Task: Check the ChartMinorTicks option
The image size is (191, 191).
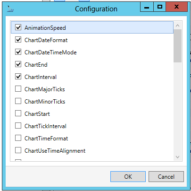Action: coord(18,101)
